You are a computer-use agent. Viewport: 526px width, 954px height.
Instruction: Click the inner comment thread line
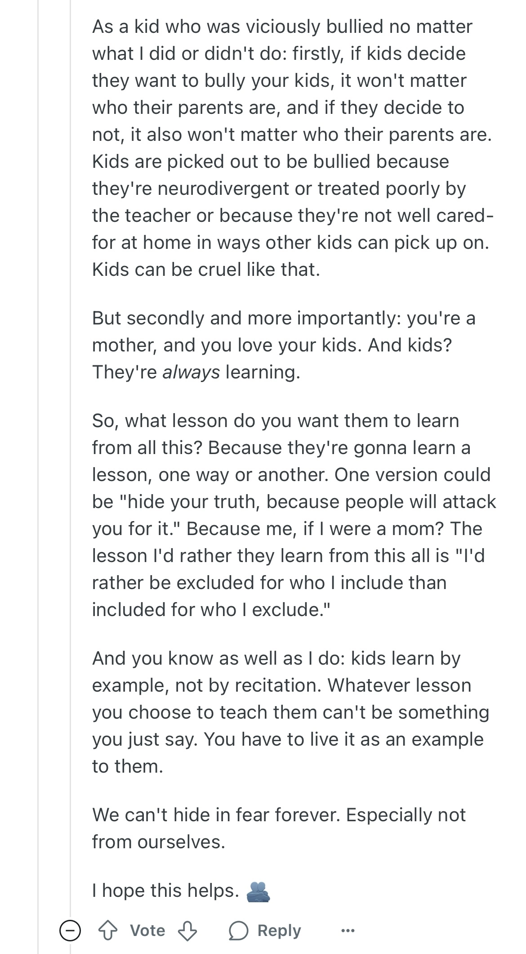point(71,450)
